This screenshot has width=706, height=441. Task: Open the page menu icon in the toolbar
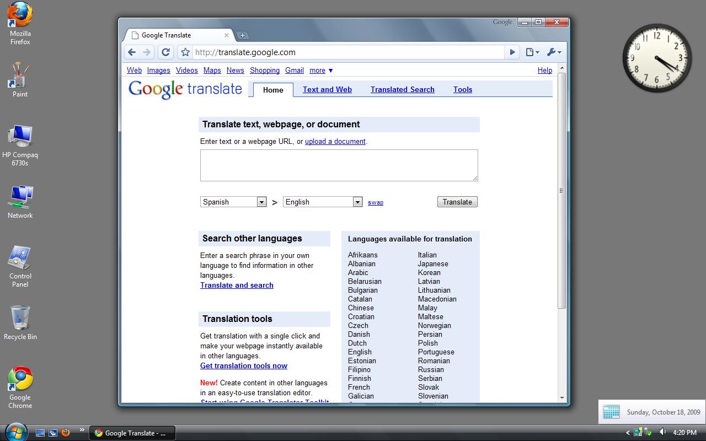[532, 52]
